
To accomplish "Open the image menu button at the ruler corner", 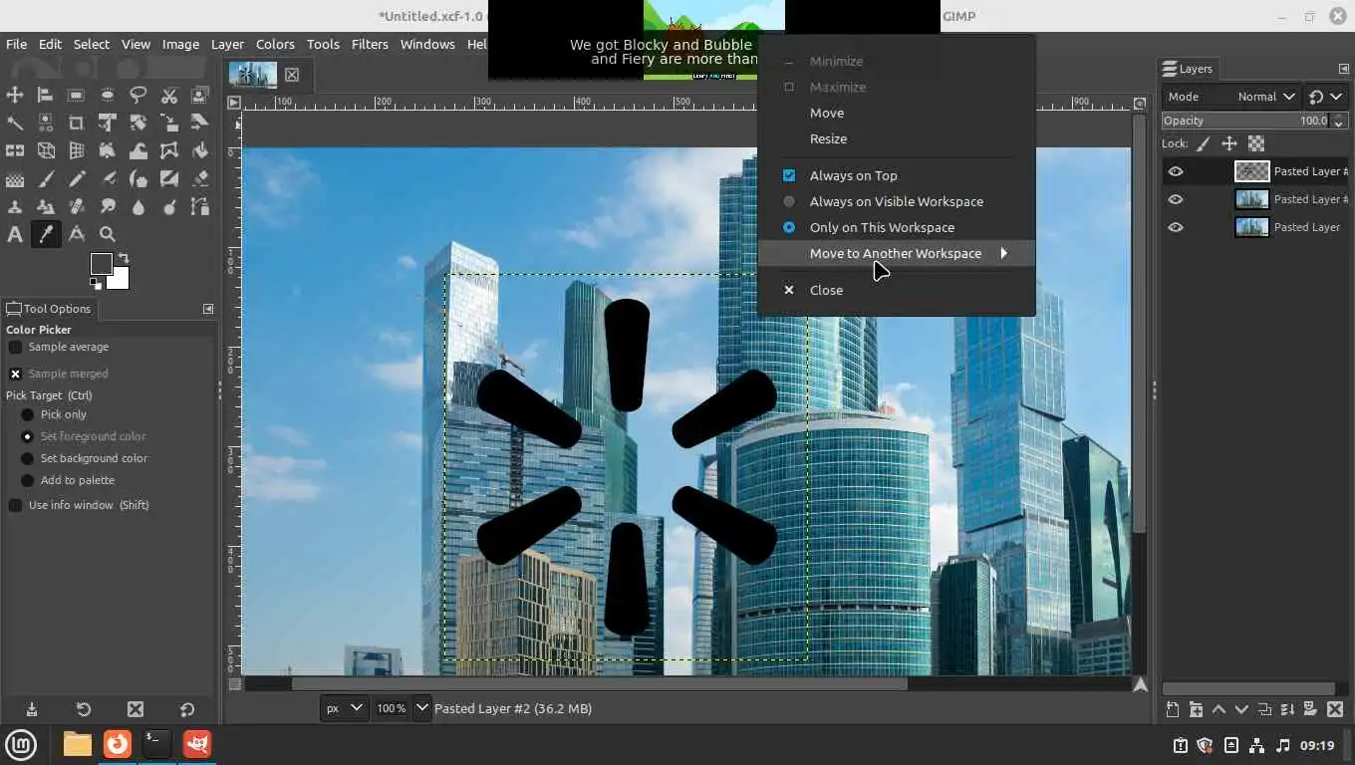I will pyautogui.click(x=233, y=103).
